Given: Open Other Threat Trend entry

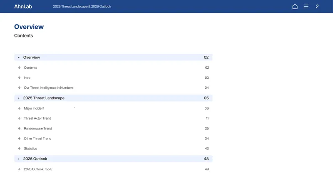Looking at the screenshot, I should 37,139.
